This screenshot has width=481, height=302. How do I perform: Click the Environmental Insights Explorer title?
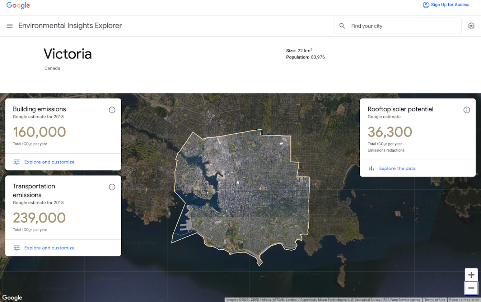click(70, 26)
